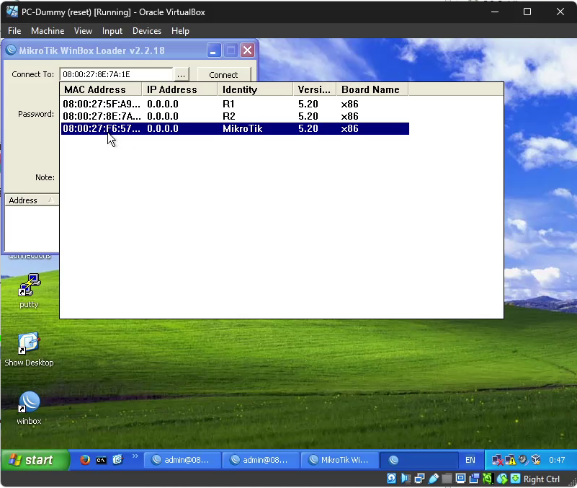Open the unlabeled WinBox taskbar button
This screenshot has width=577, height=488.
(419, 460)
